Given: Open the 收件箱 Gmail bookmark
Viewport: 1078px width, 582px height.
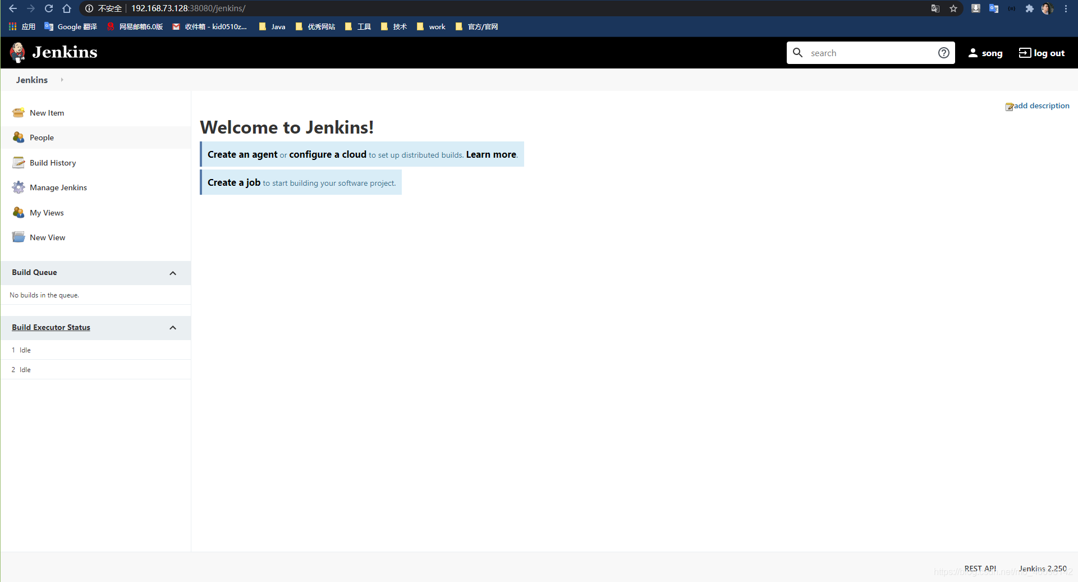Looking at the screenshot, I should coord(209,26).
